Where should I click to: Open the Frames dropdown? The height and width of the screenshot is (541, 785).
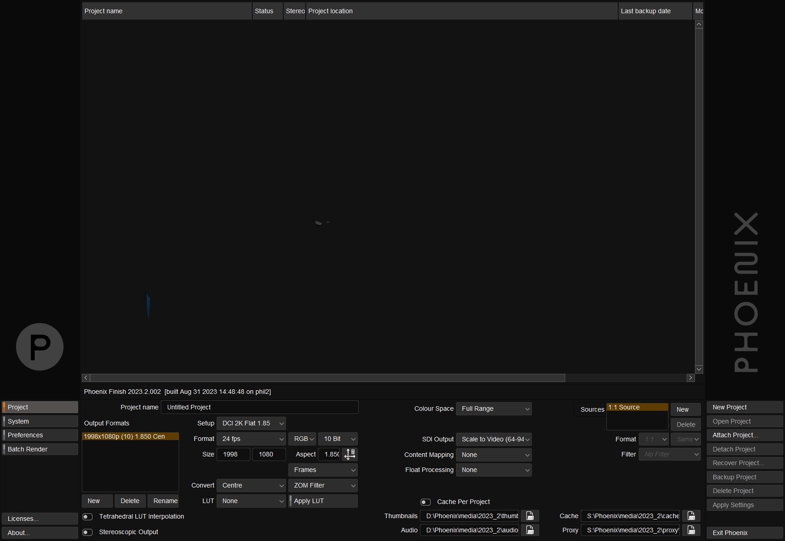pos(323,470)
